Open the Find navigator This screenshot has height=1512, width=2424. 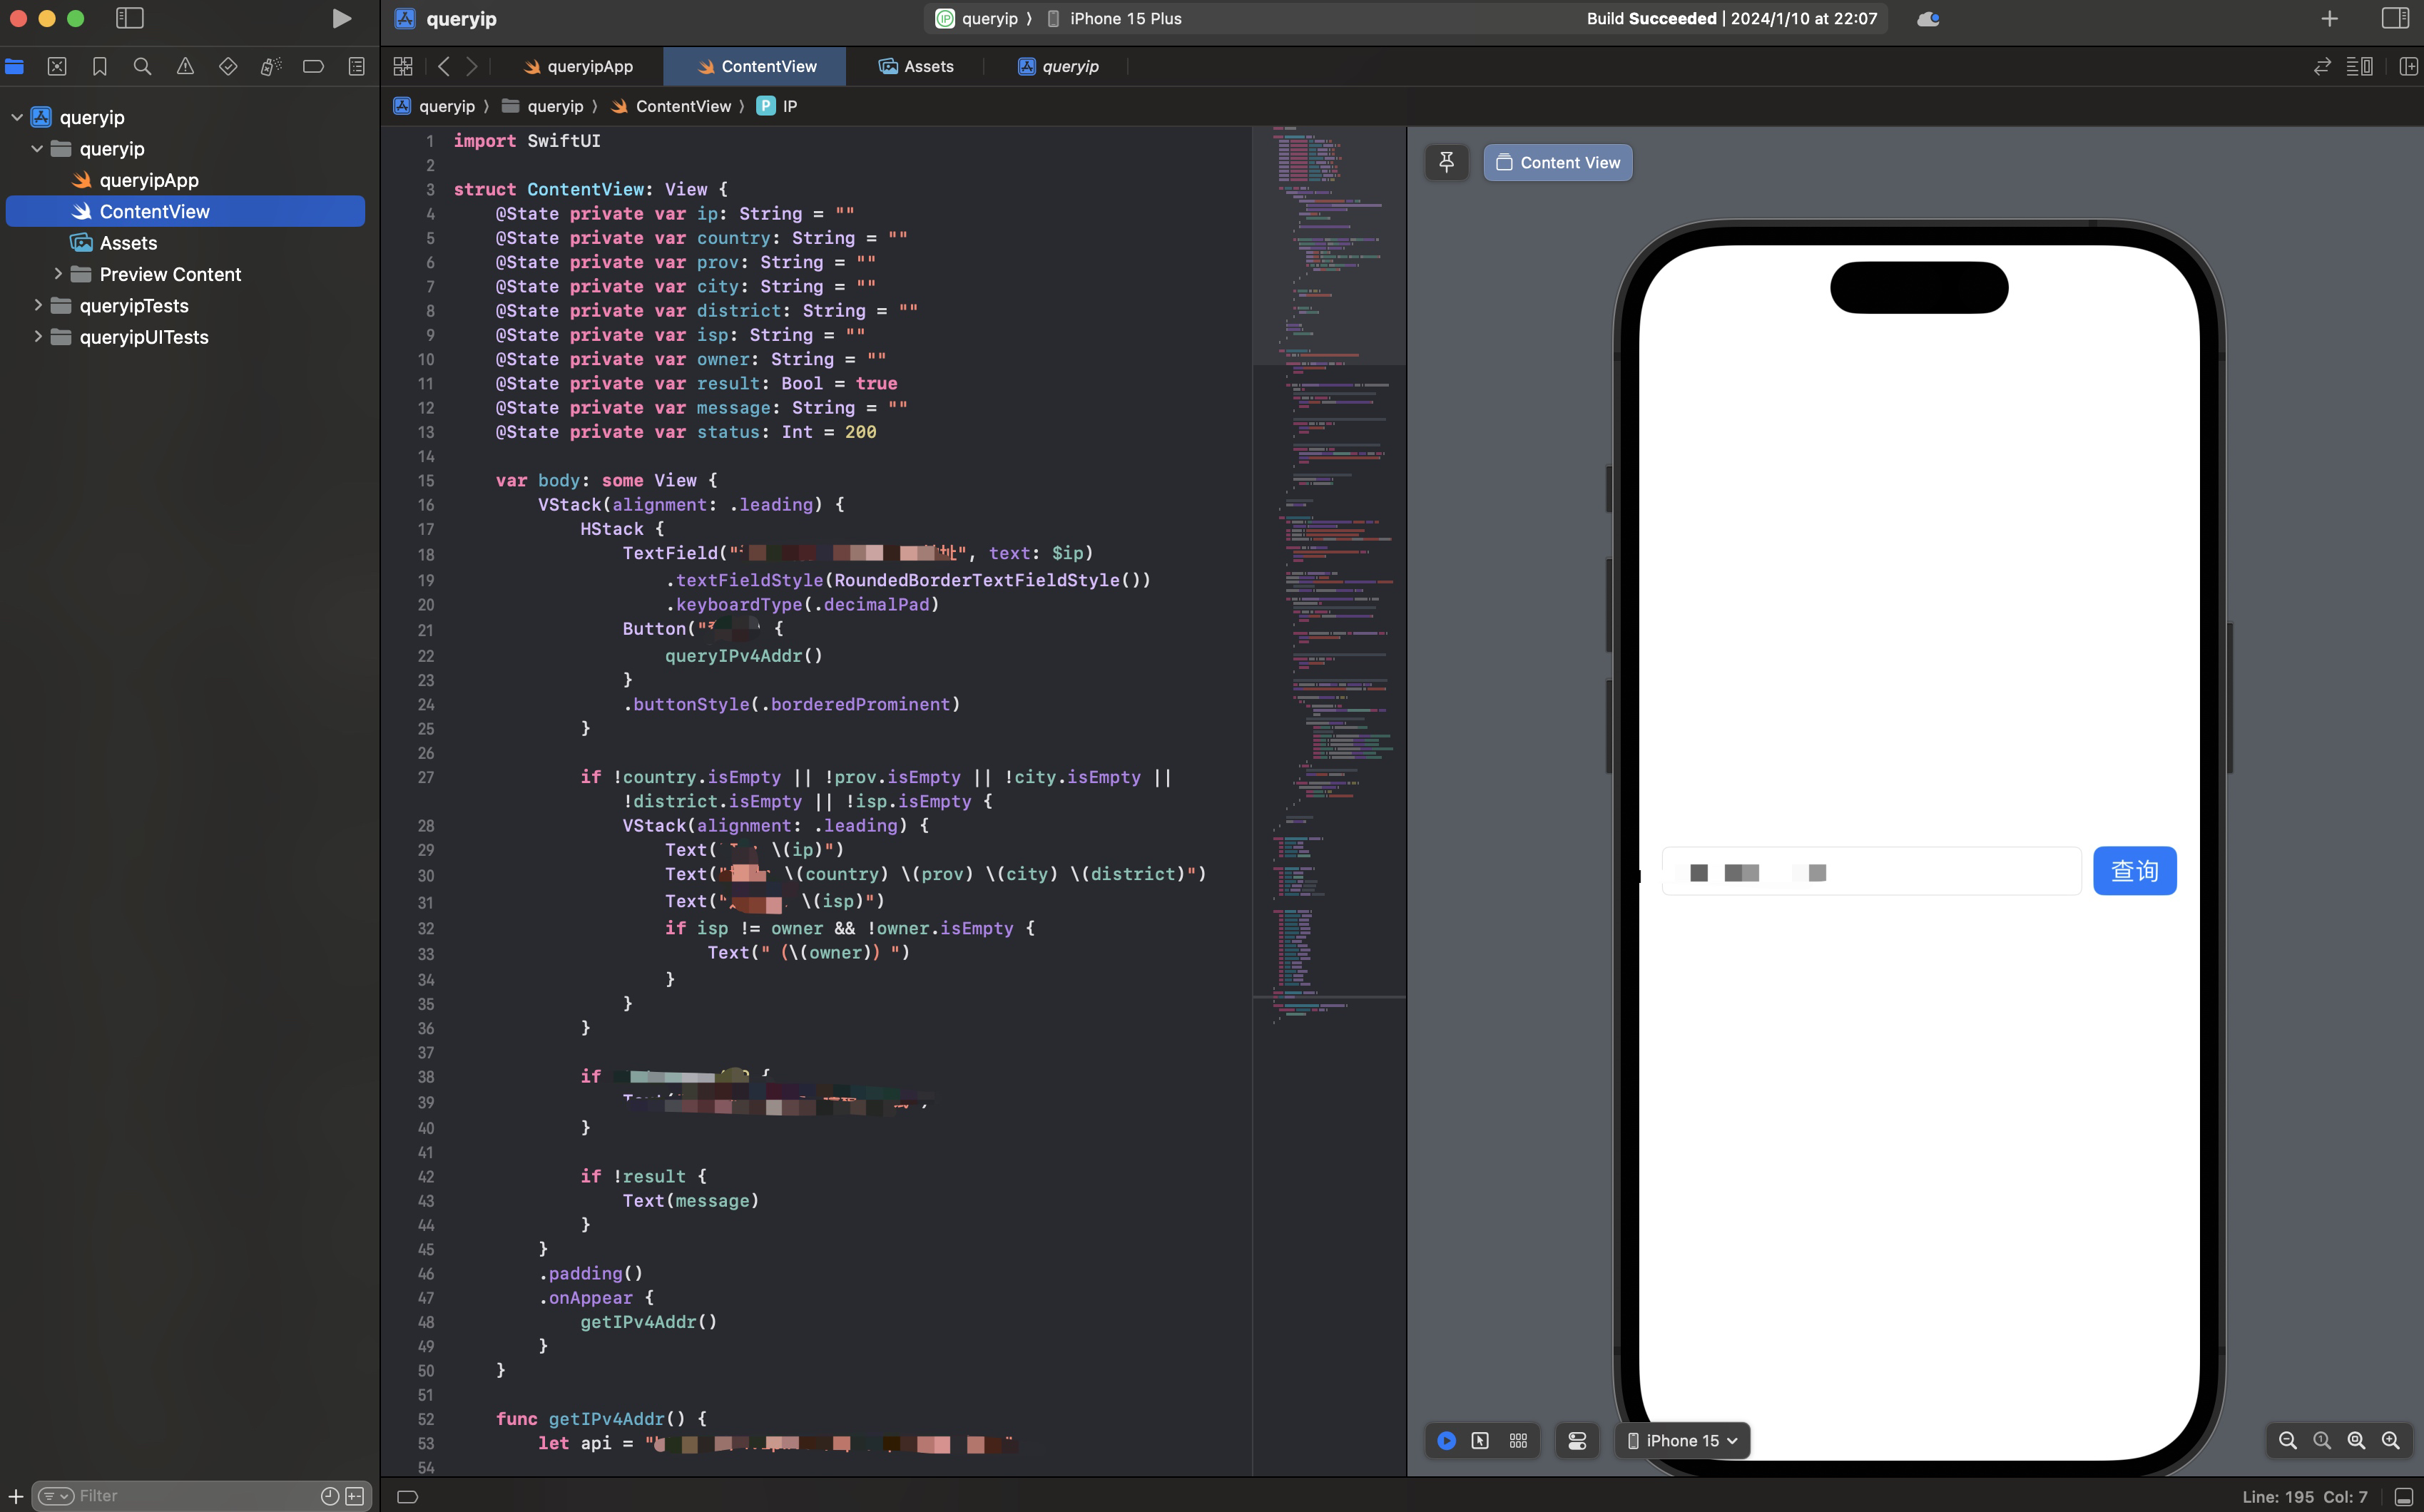tap(143, 66)
